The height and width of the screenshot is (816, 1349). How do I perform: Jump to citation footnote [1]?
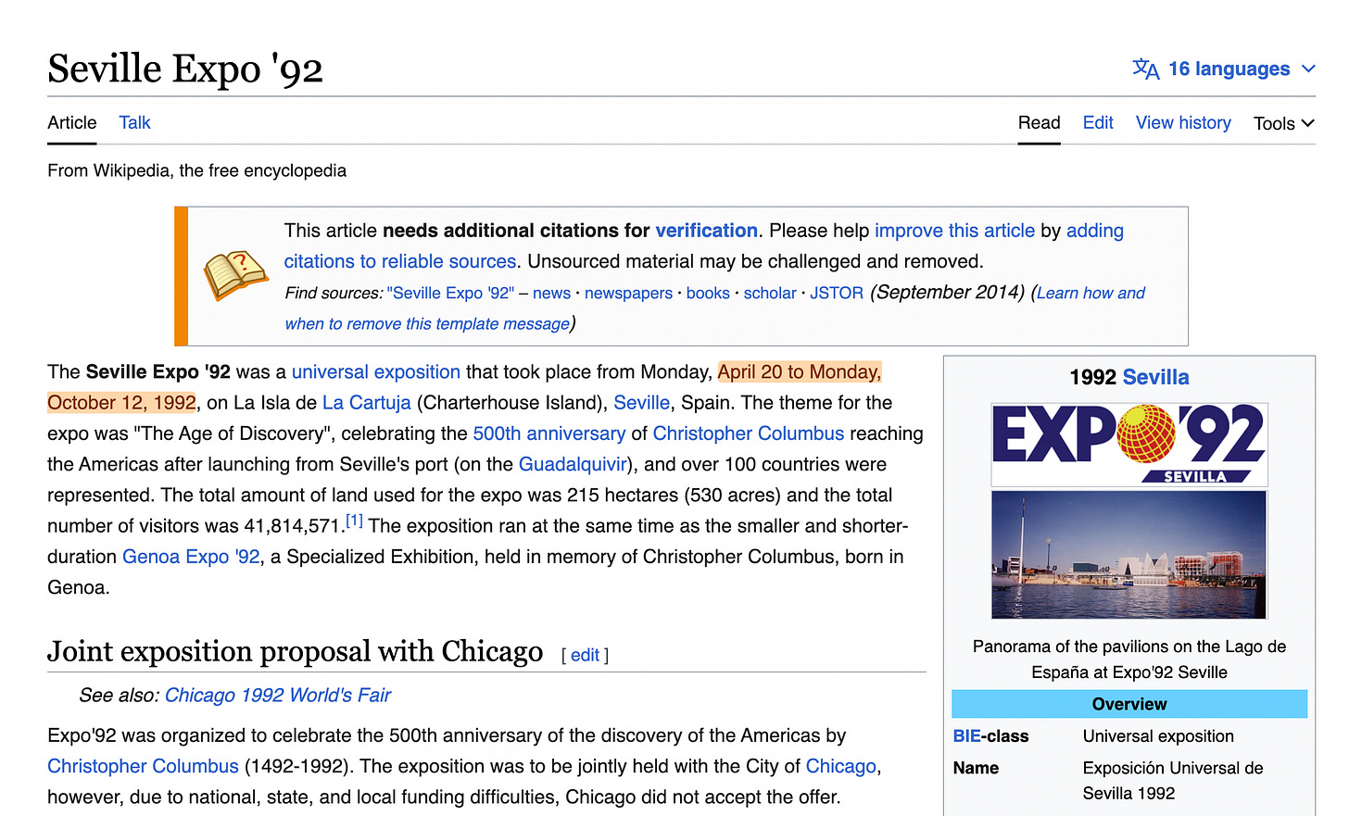pos(354,521)
